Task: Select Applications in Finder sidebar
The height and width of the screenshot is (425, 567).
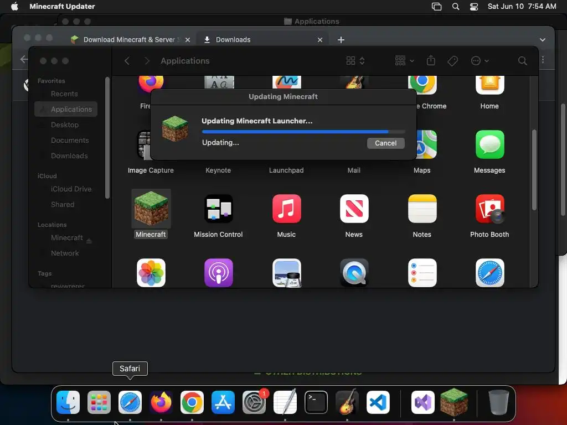Action: (x=66, y=109)
